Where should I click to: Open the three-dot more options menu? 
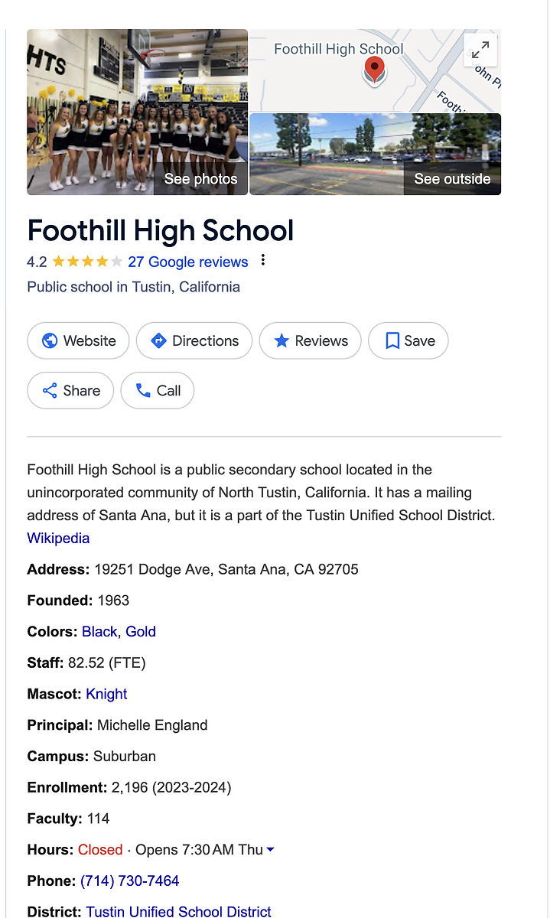tap(263, 261)
